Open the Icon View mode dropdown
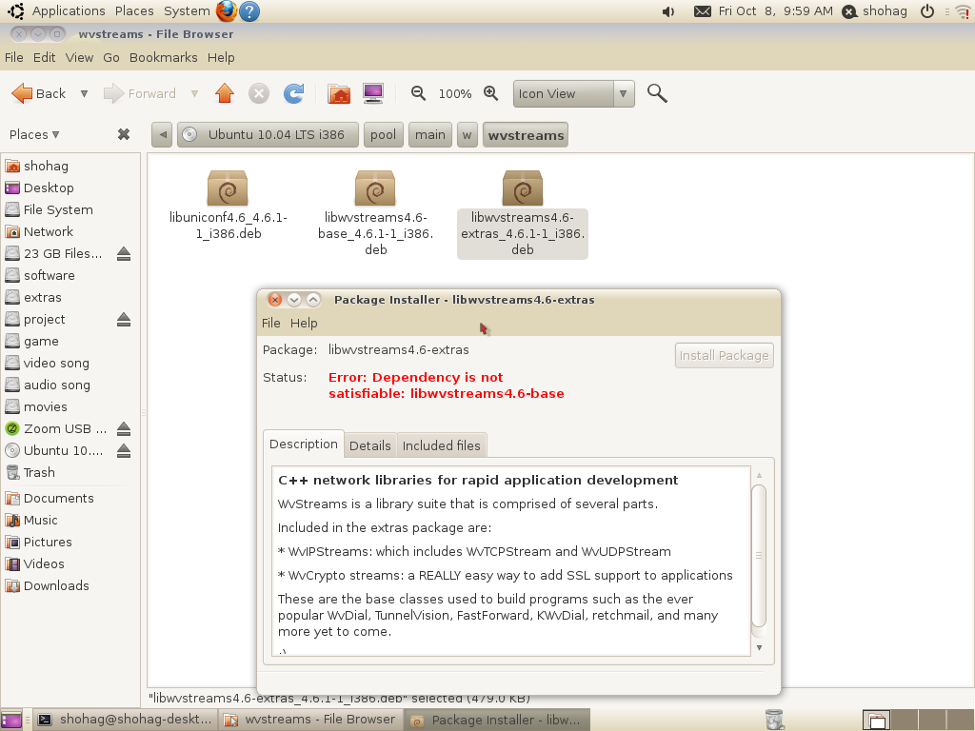This screenshot has width=975, height=731. pyautogui.click(x=574, y=94)
